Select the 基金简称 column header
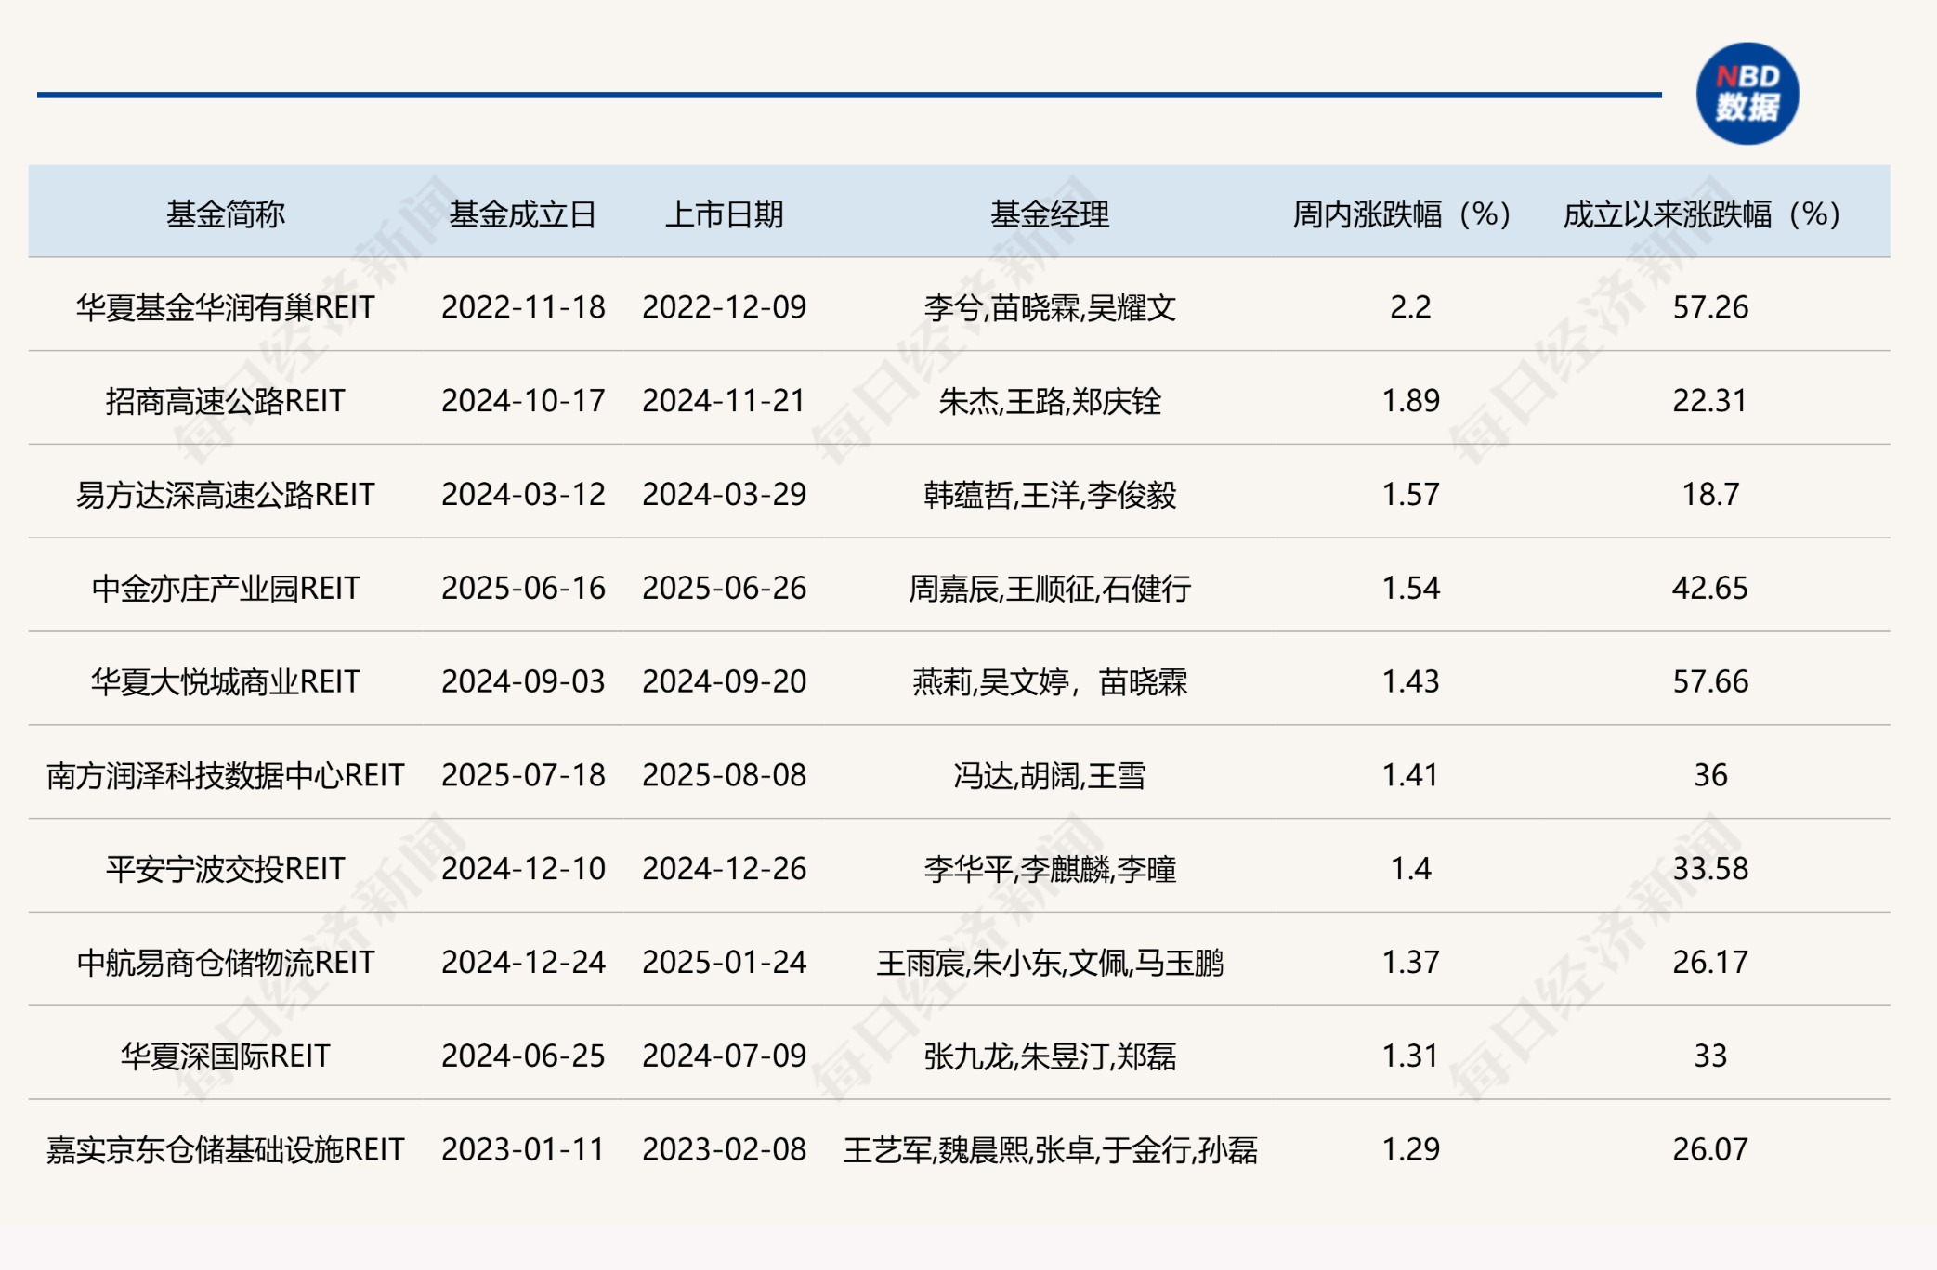The height and width of the screenshot is (1270, 1937). pyautogui.click(x=226, y=214)
